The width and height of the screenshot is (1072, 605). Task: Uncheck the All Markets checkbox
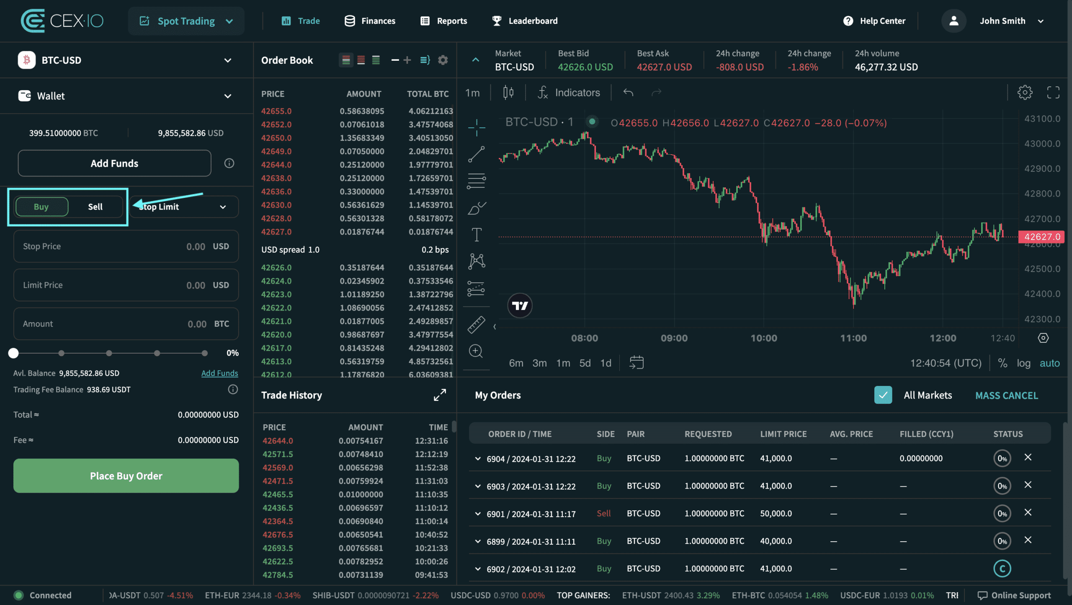click(x=883, y=395)
